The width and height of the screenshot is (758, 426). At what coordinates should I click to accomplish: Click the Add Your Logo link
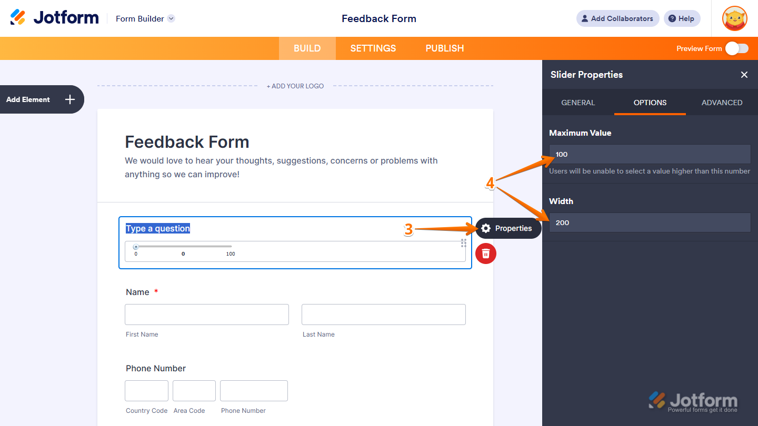[295, 86]
